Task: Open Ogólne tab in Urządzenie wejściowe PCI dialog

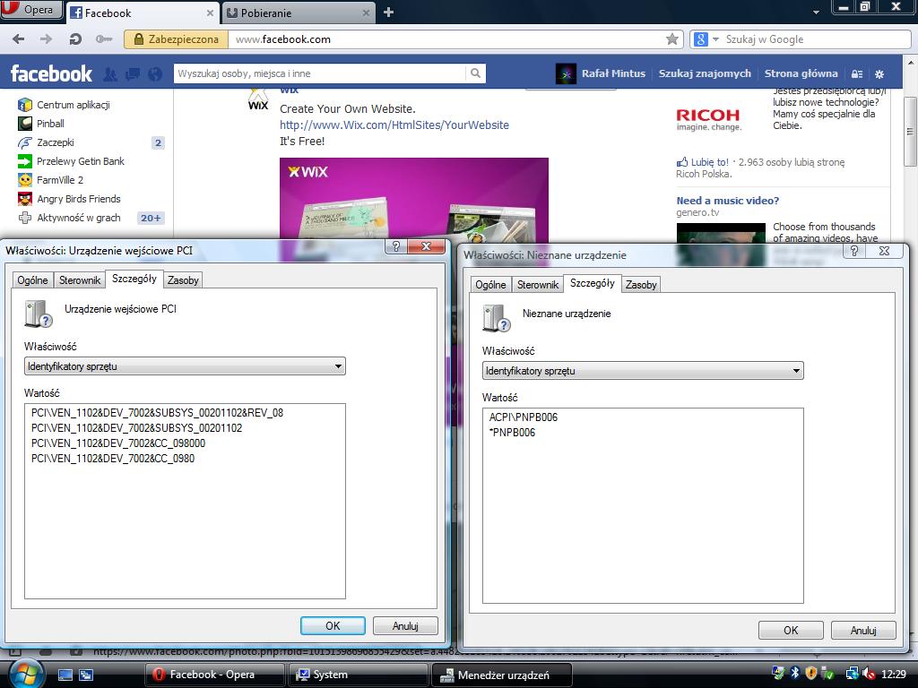Action: 33,280
